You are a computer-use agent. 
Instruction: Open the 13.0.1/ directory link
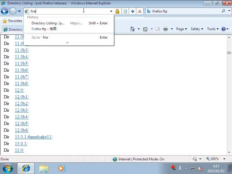tap(21, 144)
